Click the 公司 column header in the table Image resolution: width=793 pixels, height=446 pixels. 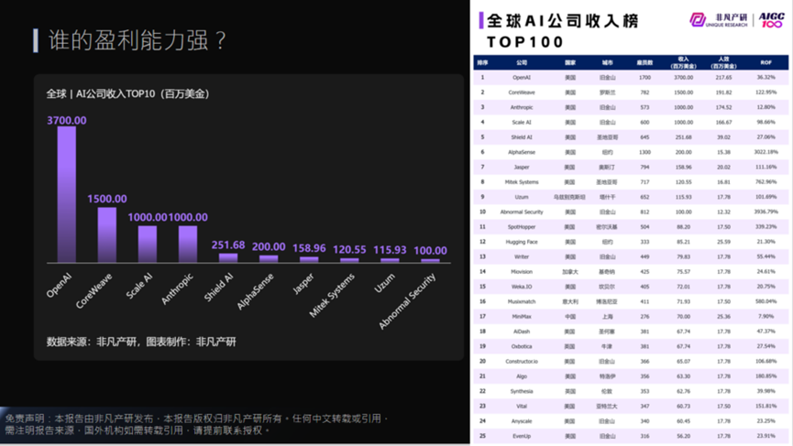click(522, 63)
